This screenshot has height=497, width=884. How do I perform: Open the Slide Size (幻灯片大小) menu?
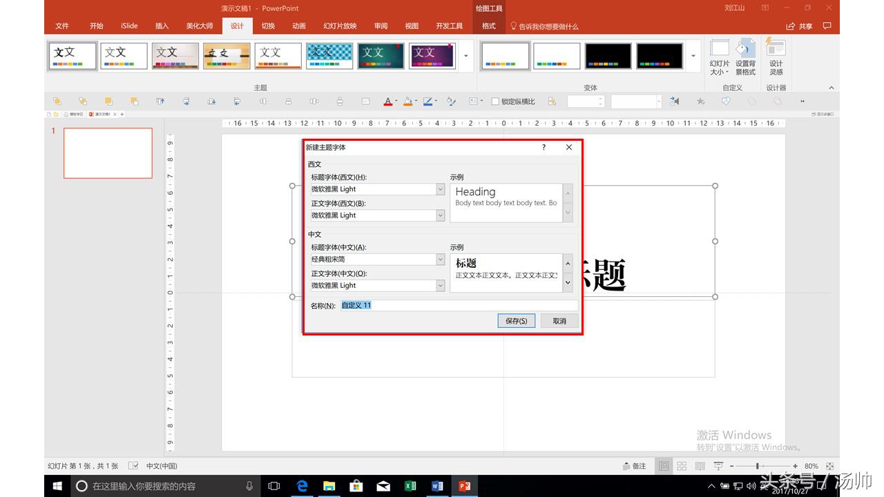coord(720,57)
